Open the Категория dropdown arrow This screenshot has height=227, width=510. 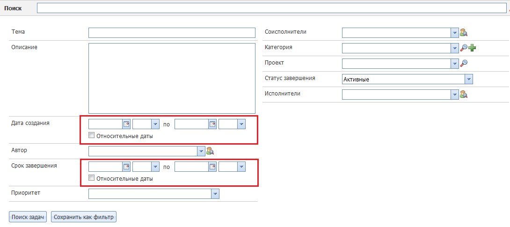[454, 48]
